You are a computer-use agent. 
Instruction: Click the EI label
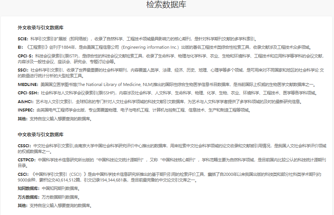(x=21, y=47)
